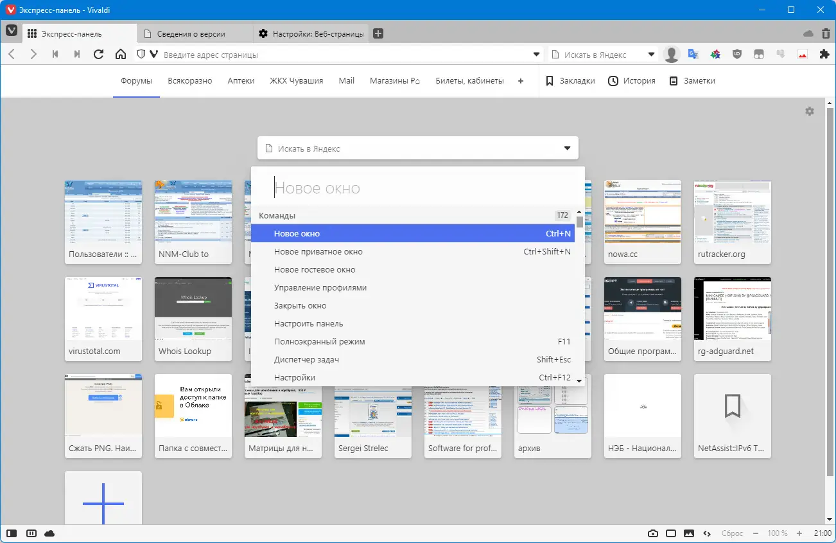Open the Vivaldi main menu icon

point(12,31)
